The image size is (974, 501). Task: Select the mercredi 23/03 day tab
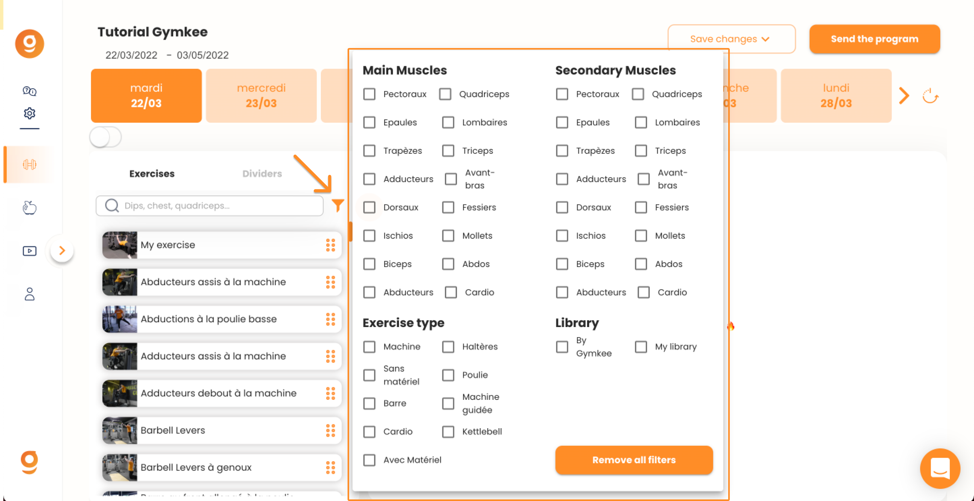coord(261,96)
